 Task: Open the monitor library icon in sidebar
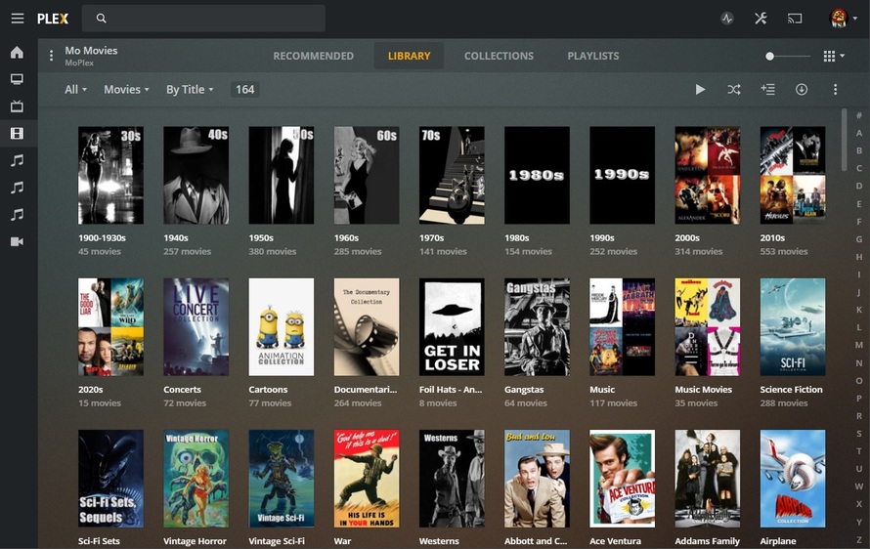click(x=18, y=79)
